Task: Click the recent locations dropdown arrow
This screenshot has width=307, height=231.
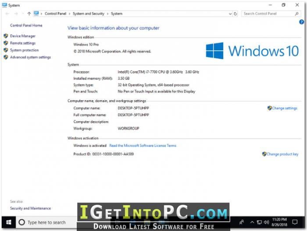Action: click(x=23, y=14)
